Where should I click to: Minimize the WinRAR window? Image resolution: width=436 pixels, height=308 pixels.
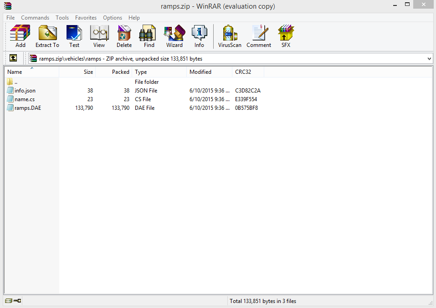click(395, 5)
